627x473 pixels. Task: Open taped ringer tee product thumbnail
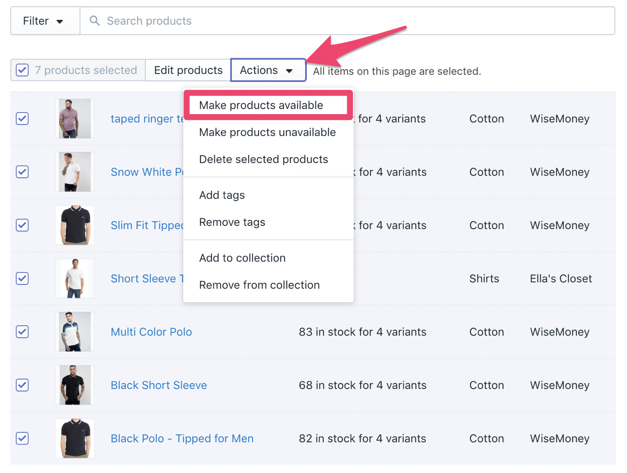75,119
